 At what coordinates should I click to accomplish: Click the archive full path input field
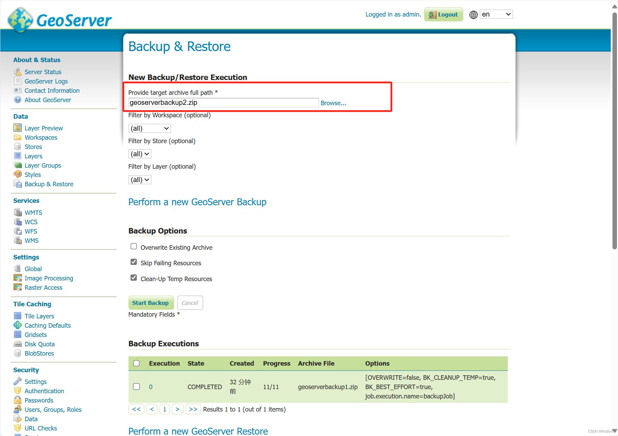click(224, 102)
